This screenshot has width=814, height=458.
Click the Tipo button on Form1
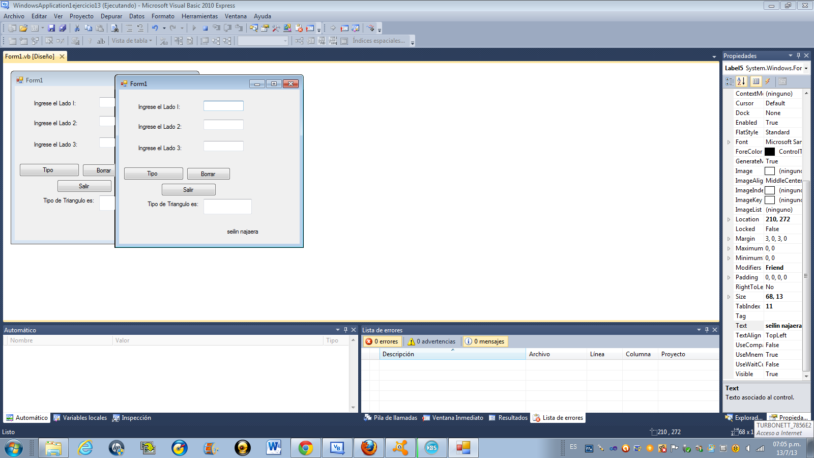[x=153, y=173]
